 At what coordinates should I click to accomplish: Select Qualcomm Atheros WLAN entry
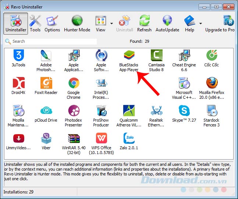tap(129, 116)
